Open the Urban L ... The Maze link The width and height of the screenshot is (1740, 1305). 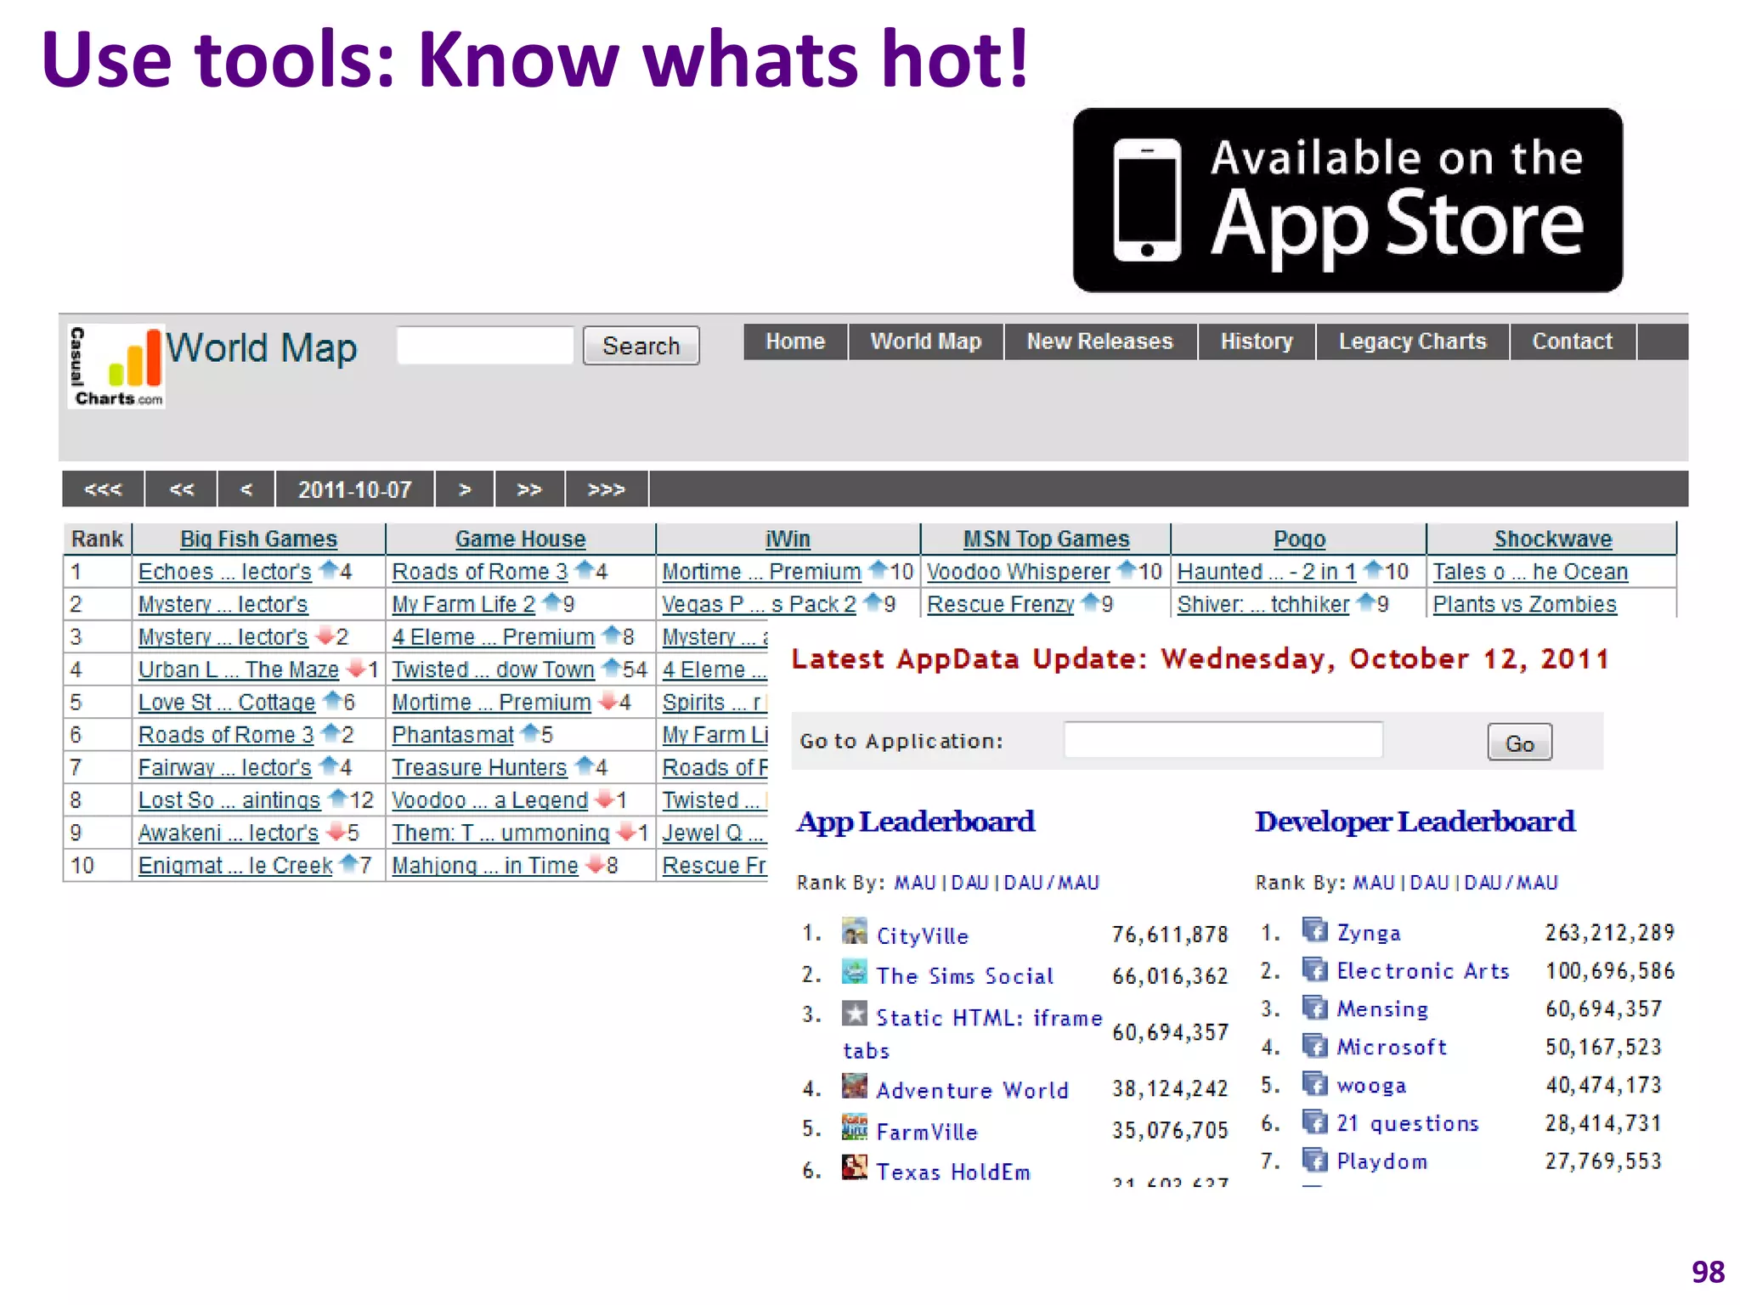[x=239, y=669]
